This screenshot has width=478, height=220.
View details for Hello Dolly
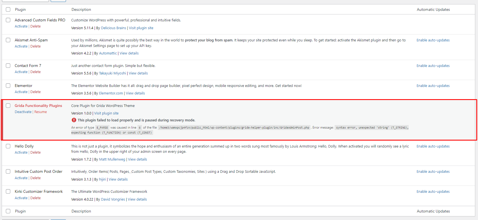pyautogui.click(x=138, y=159)
